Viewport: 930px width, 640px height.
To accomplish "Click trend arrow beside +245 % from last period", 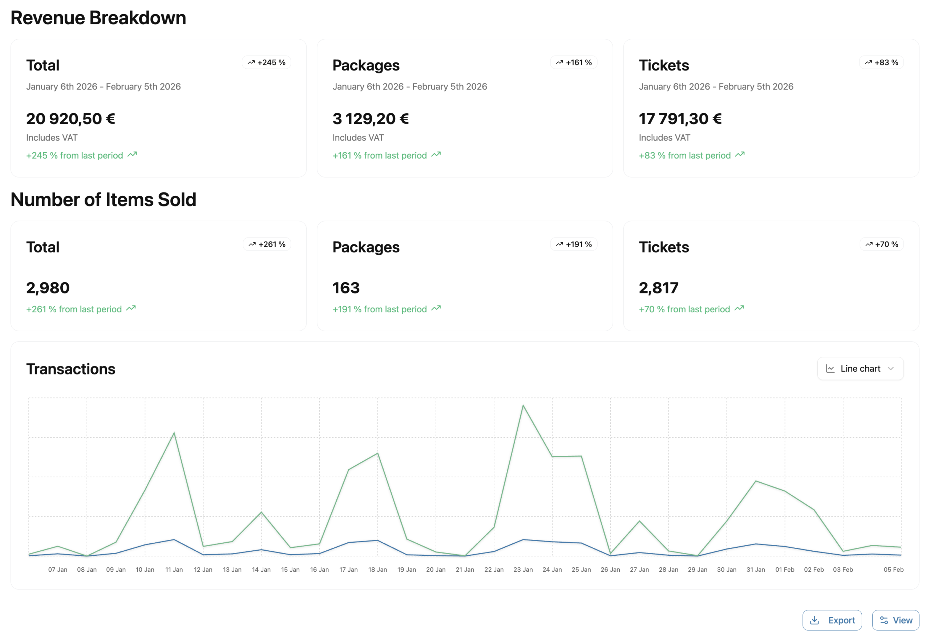I will pyautogui.click(x=132, y=155).
